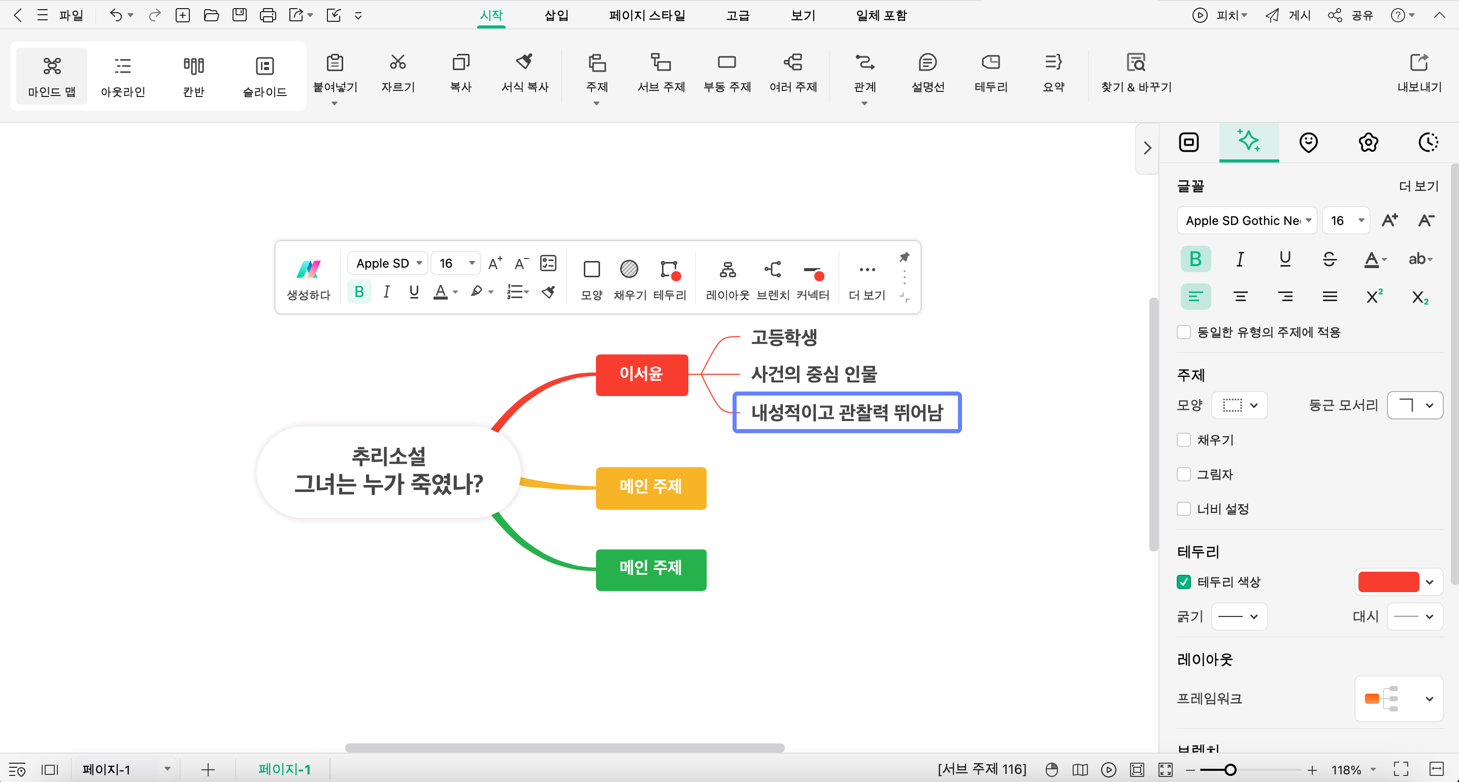
Task: Click More (더 보기) in floating toolbar
Action: click(867, 279)
